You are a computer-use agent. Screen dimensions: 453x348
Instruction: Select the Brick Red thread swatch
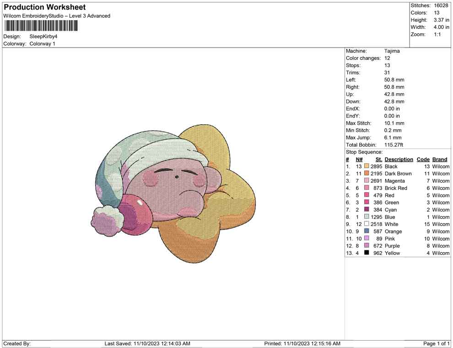[366, 188]
